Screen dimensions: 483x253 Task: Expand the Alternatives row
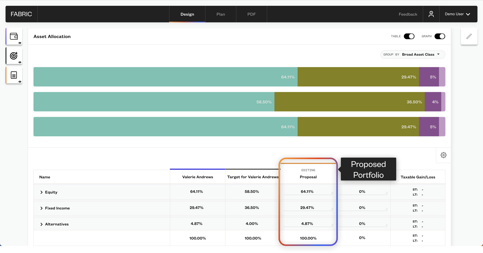pos(42,224)
